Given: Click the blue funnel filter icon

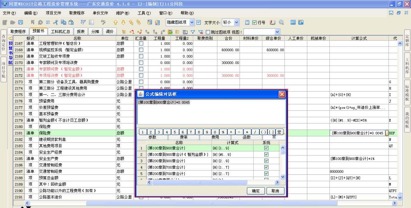Looking at the screenshot, I should (193, 32).
